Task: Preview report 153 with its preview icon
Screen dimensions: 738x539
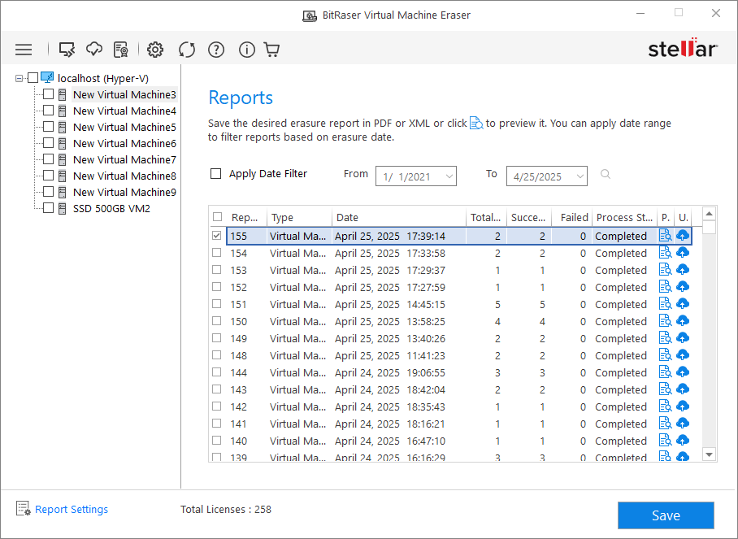Action: 665,270
